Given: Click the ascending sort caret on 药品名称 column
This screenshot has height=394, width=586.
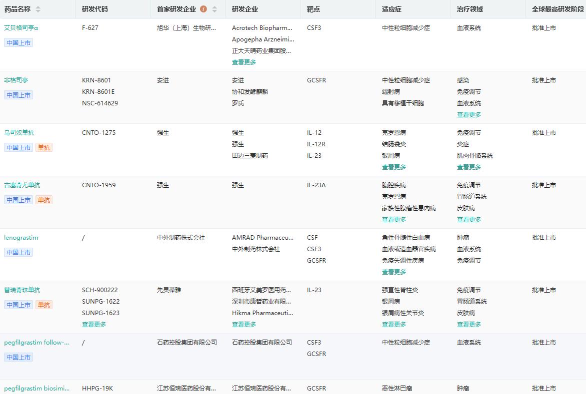Looking at the screenshot, I should 37,7.
